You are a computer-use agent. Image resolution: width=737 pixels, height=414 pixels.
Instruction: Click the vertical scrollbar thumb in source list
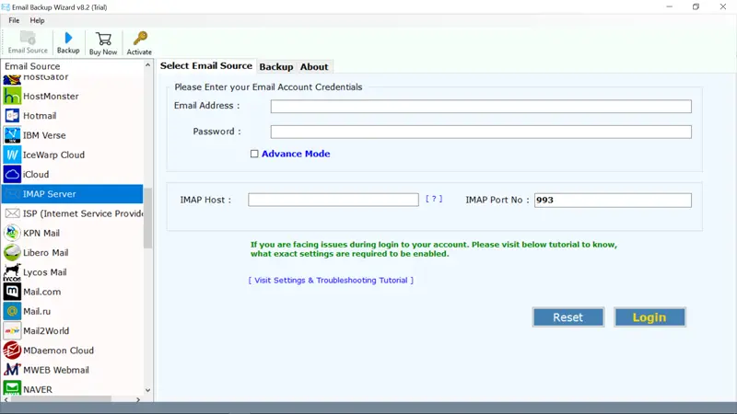coord(148,218)
